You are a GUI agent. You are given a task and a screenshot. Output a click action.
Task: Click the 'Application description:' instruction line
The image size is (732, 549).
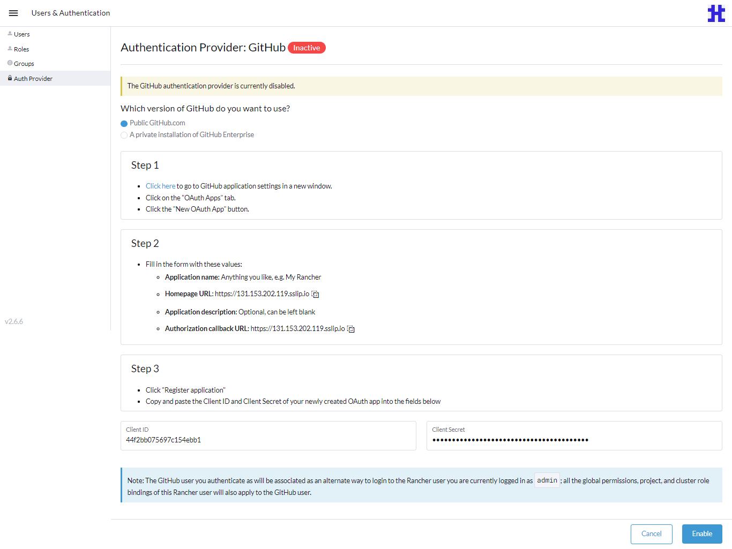point(240,312)
